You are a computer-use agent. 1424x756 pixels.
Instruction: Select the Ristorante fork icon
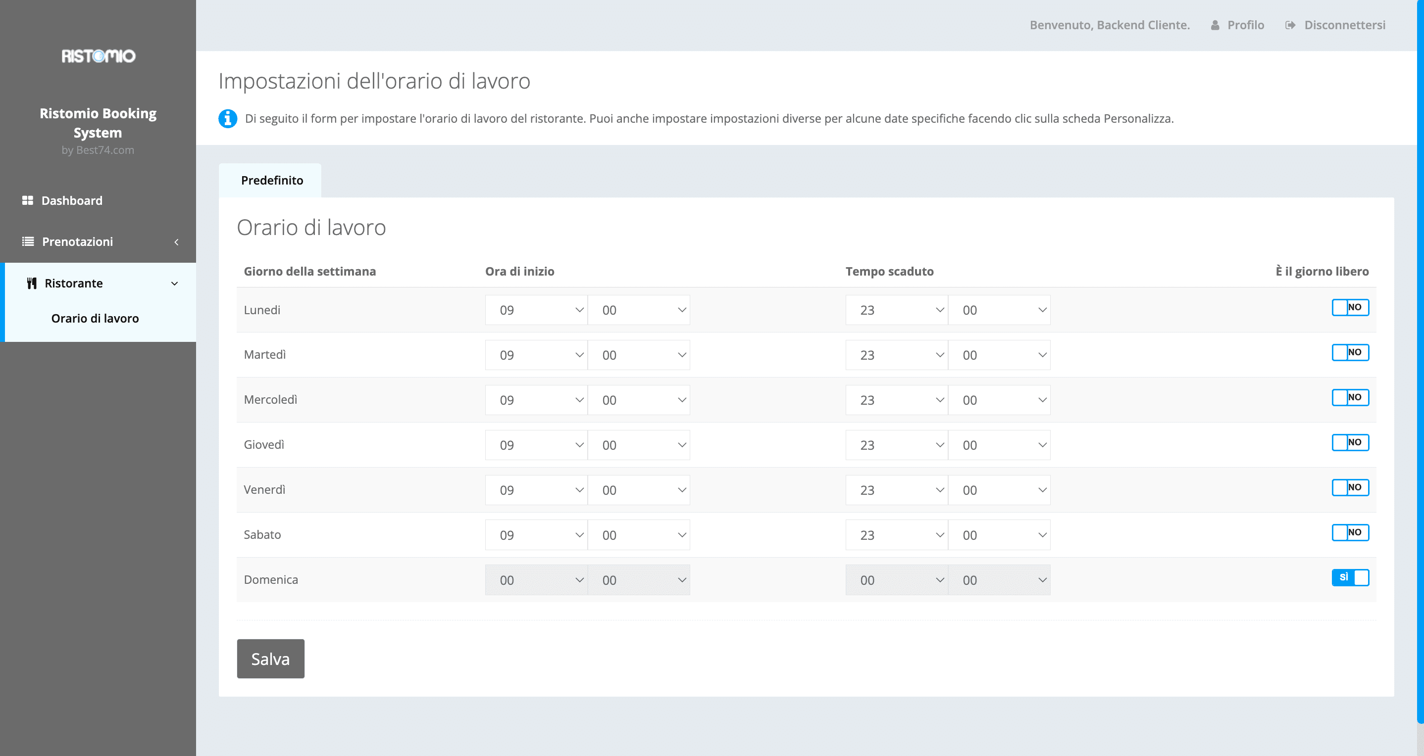[x=32, y=283]
